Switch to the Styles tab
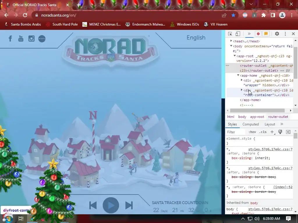This screenshot has width=298, height=223. 232,124
